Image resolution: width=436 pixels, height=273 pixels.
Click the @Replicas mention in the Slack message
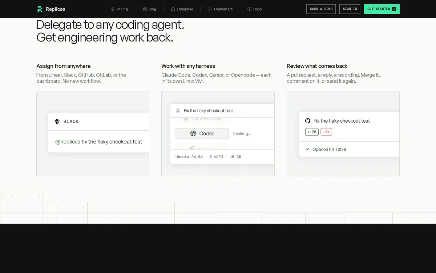68,142
